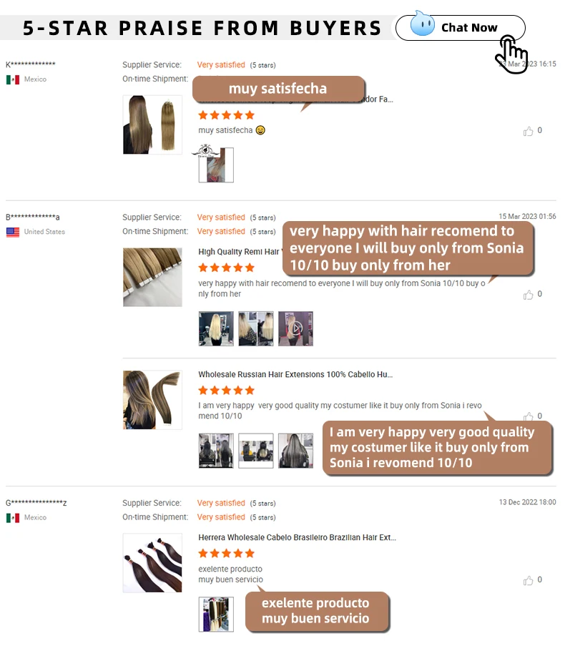Open the dark brown hair bundles product image
Screen dimensions: 565x646
(152, 563)
